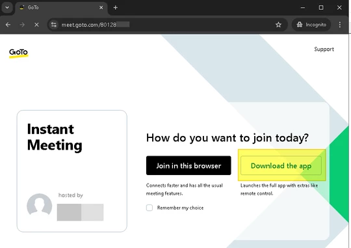Minimize the browser window
351x248 pixels.
click(x=303, y=8)
